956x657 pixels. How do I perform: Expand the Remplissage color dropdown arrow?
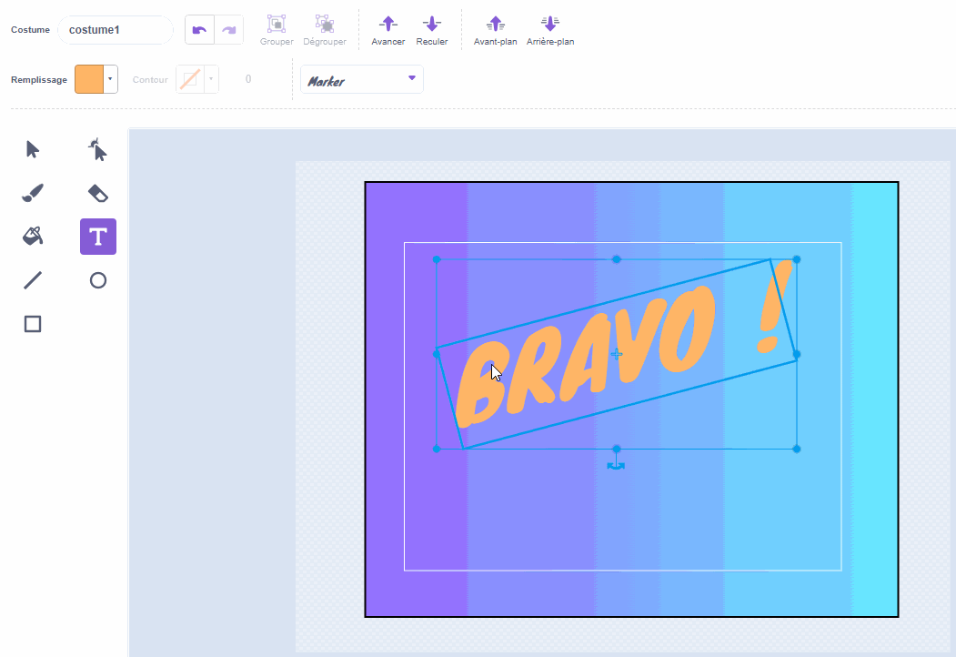click(110, 79)
